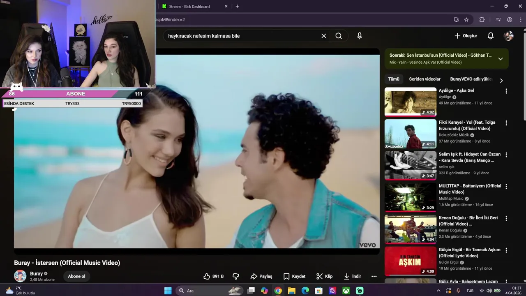Open the Chrome three-dot menu
This screenshot has height=296, width=526.
pos(520,19)
